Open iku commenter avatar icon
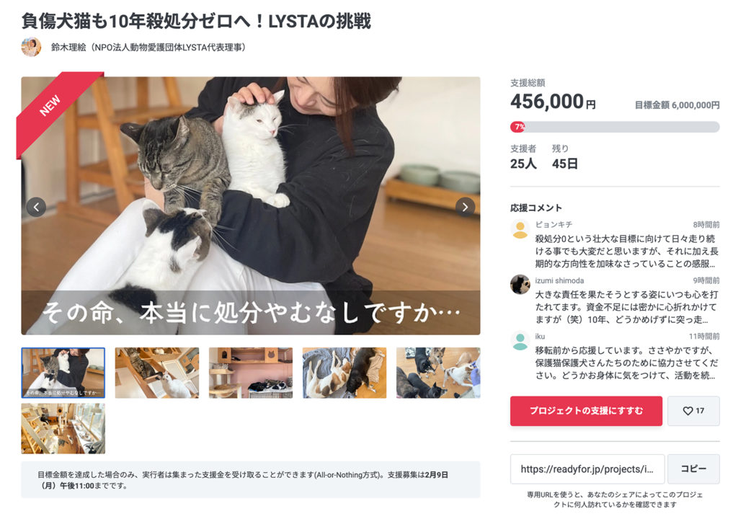The width and height of the screenshot is (738, 524). 520,341
